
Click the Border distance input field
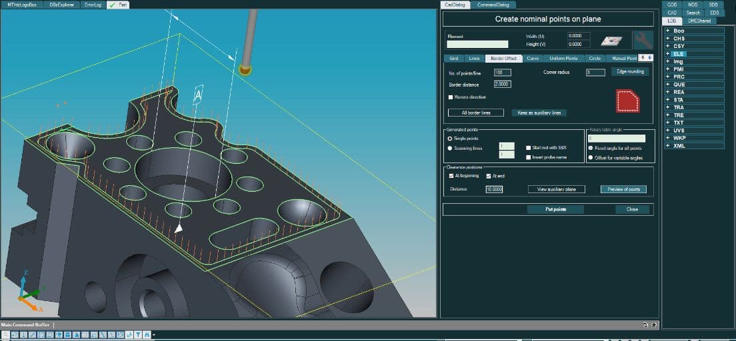[503, 84]
